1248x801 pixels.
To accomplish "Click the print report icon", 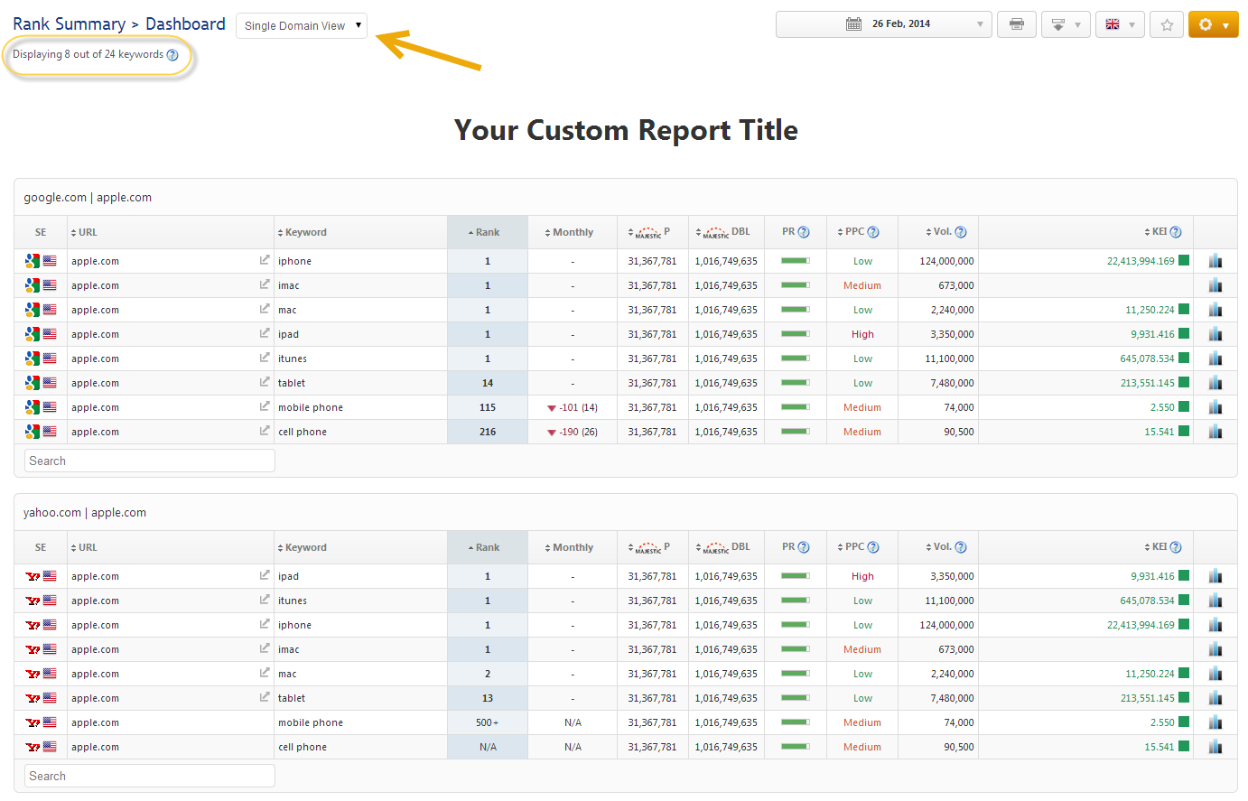I will click(1016, 24).
